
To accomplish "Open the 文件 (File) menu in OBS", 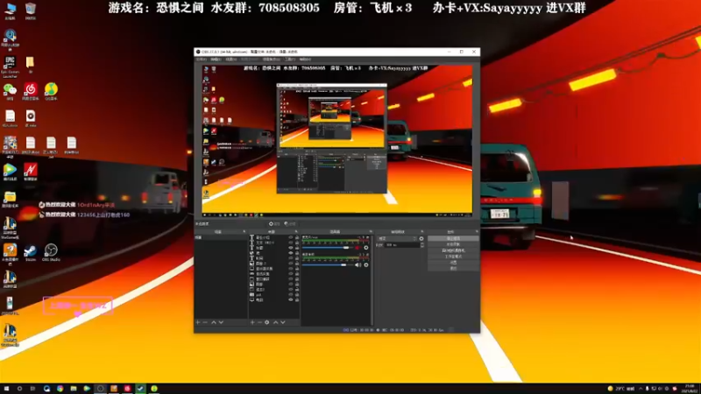I will click(202, 60).
